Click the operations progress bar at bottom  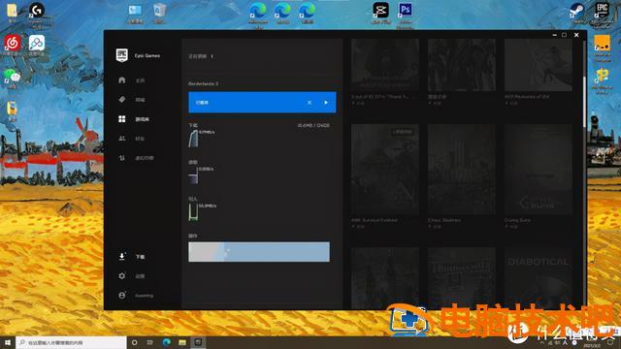click(259, 252)
